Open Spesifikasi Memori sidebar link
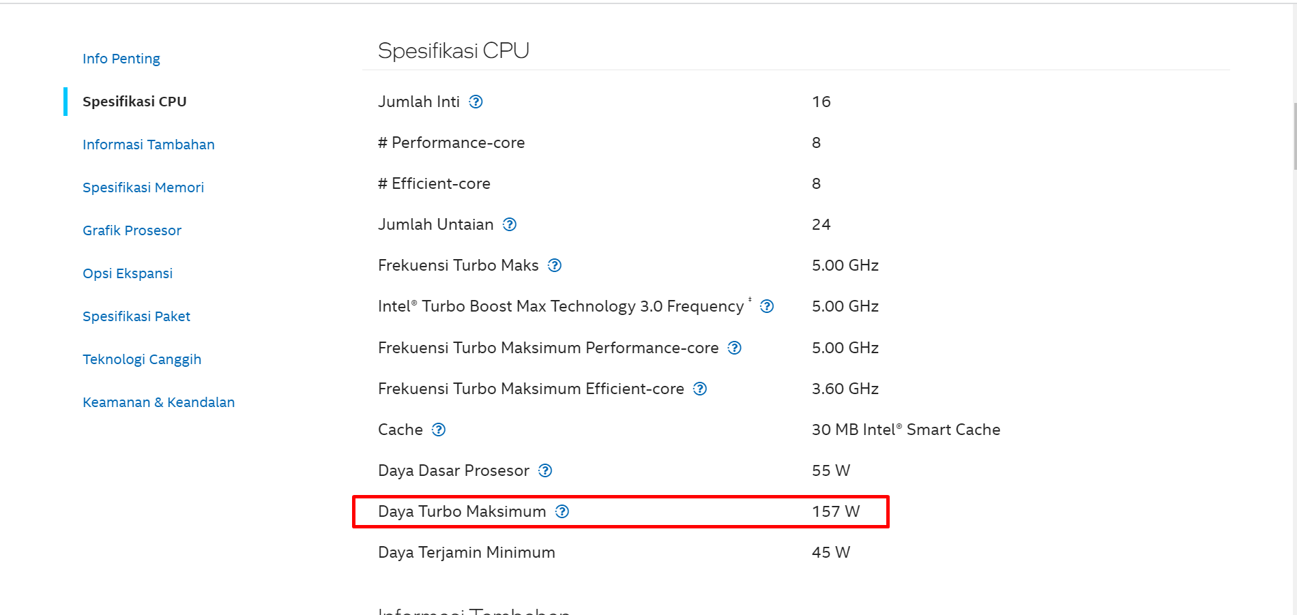Image resolution: width=1297 pixels, height=615 pixels. point(143,187)
